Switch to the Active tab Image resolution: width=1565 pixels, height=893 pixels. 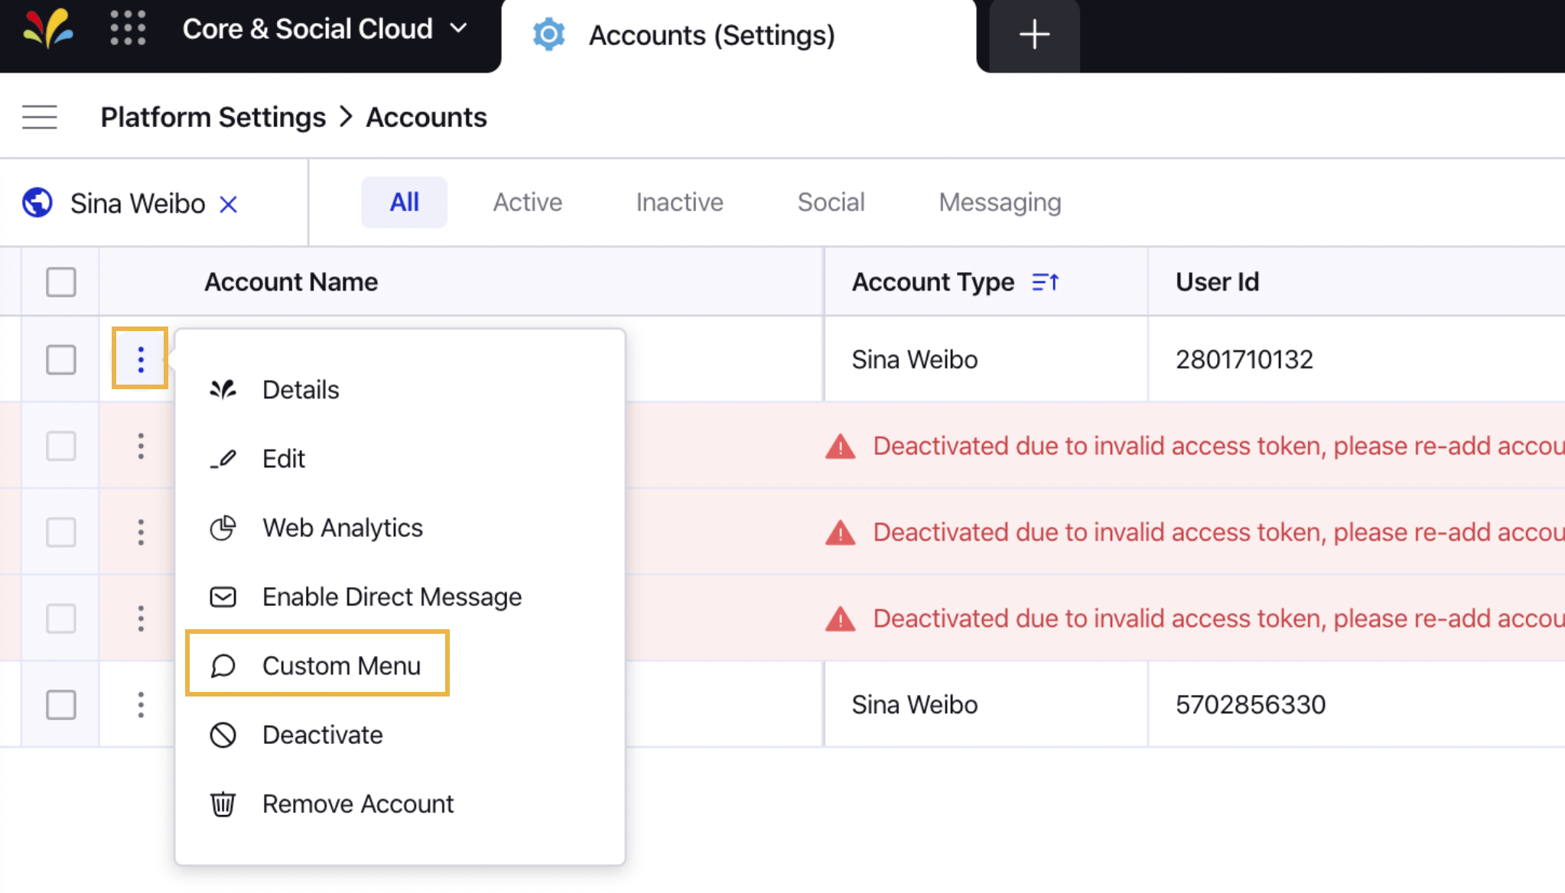click(528, 202)
